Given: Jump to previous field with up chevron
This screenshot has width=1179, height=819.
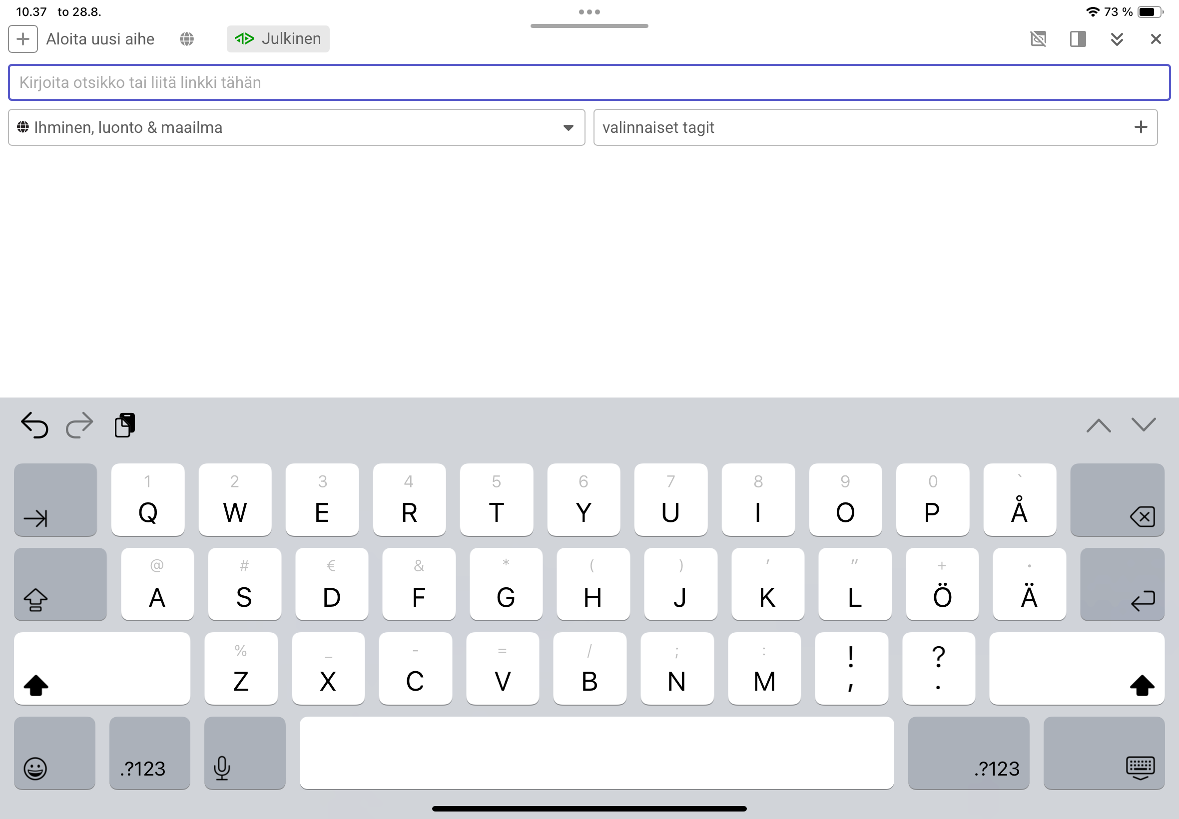Looking at the screenshot, I should [x=1098, y=425].
